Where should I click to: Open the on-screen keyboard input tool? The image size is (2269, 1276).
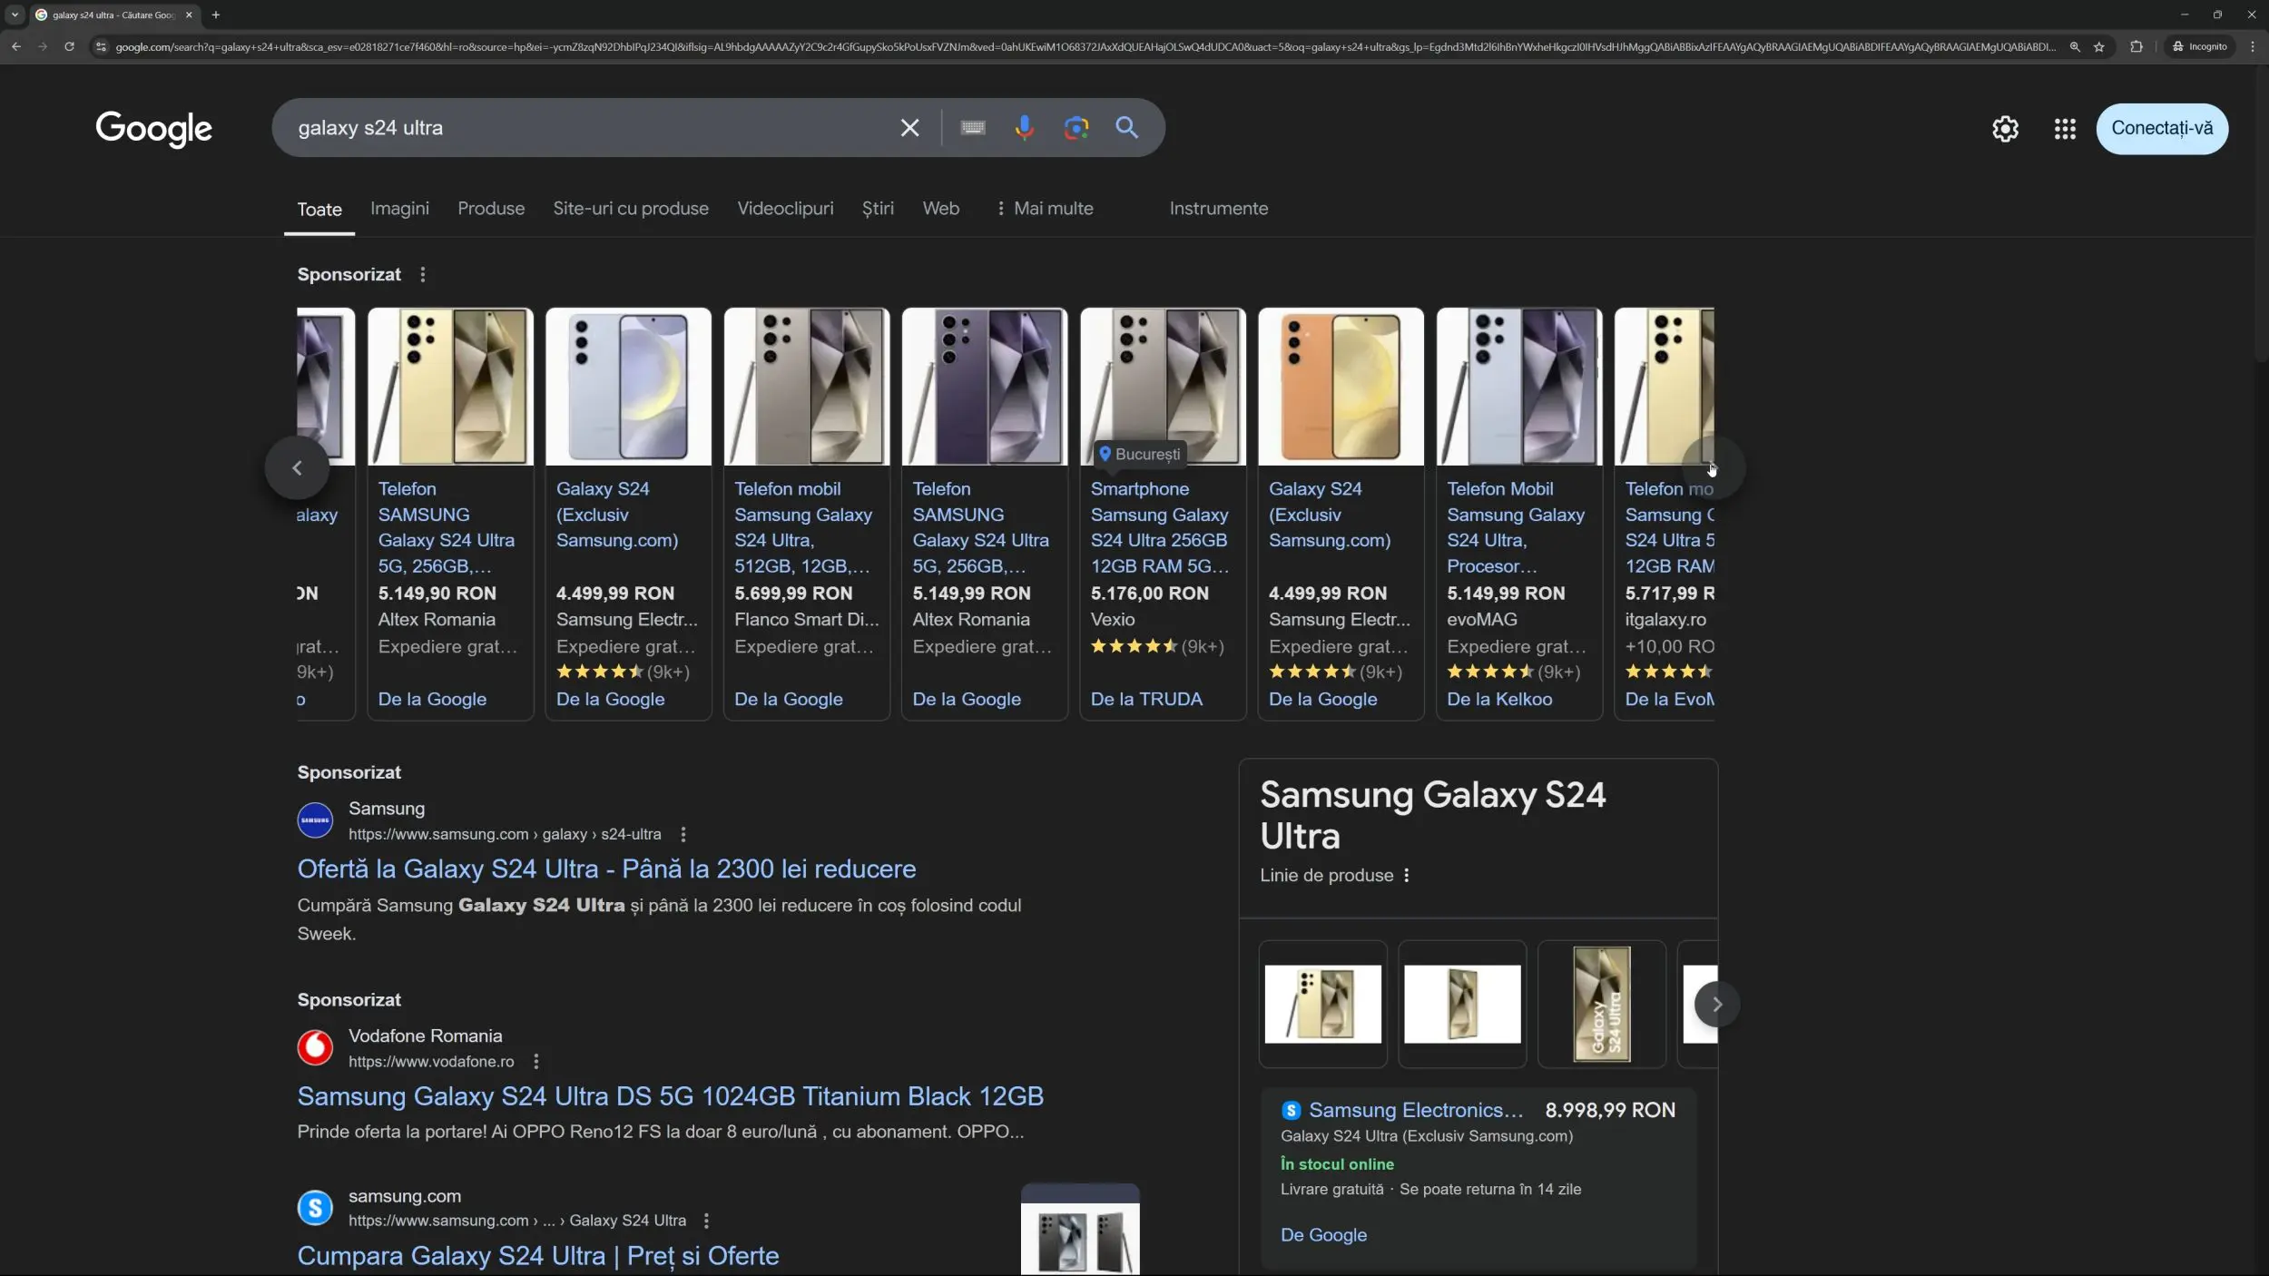point(973,128)
